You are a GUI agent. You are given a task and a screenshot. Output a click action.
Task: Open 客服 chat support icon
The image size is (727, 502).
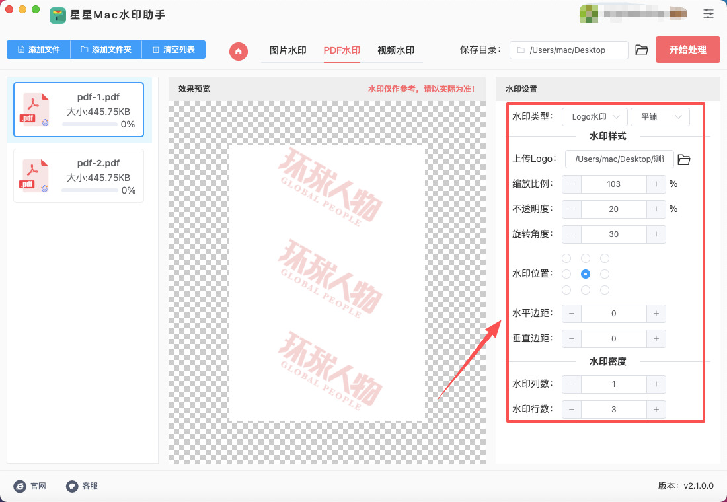[72, 486]
